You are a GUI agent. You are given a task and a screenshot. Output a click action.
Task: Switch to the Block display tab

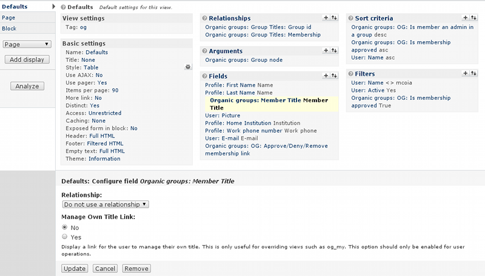pos(9,28)
